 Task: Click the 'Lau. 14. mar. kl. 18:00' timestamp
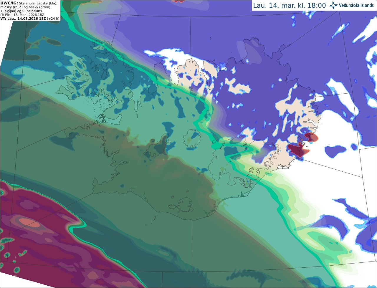click(290, 5)
